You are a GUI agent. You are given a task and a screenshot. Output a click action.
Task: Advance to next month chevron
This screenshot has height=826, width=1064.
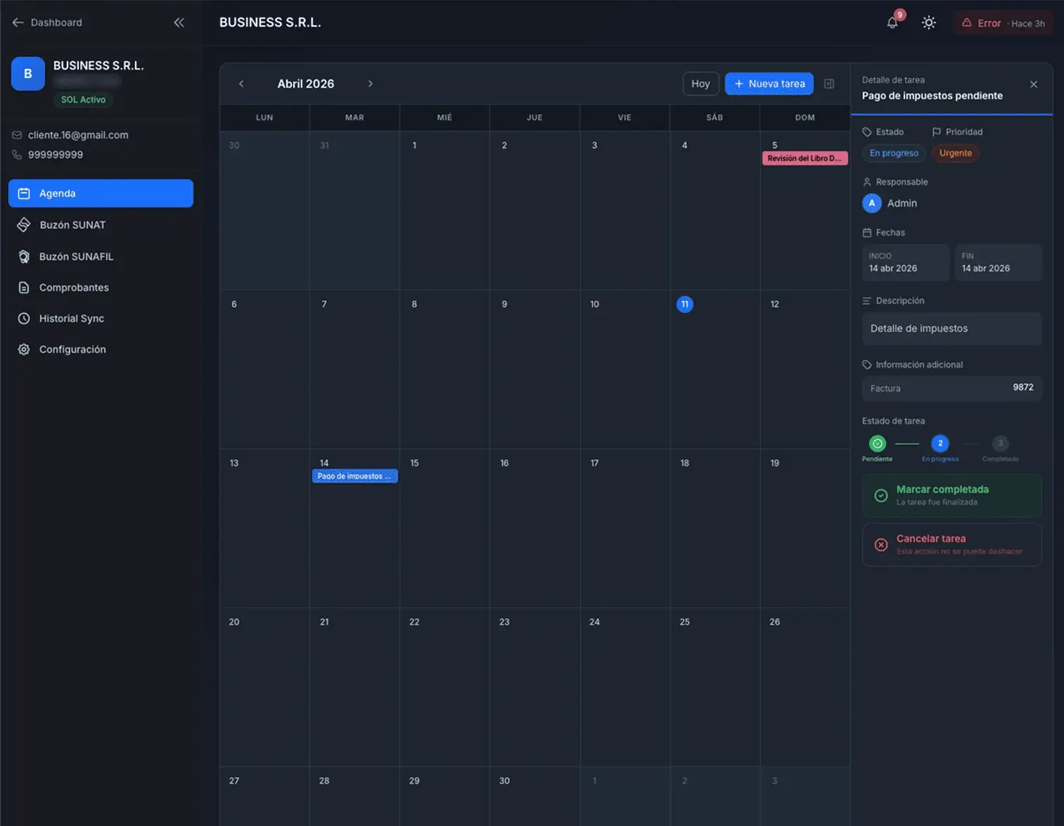(x=371, y=84)
